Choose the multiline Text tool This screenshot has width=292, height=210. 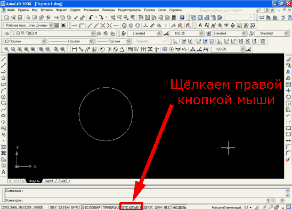click(x=3, y=172)
